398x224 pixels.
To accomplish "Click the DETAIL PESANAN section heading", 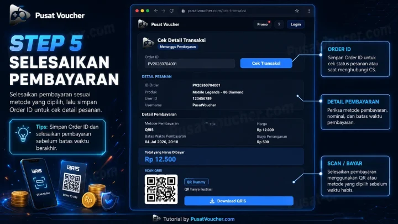I will 156,76.
